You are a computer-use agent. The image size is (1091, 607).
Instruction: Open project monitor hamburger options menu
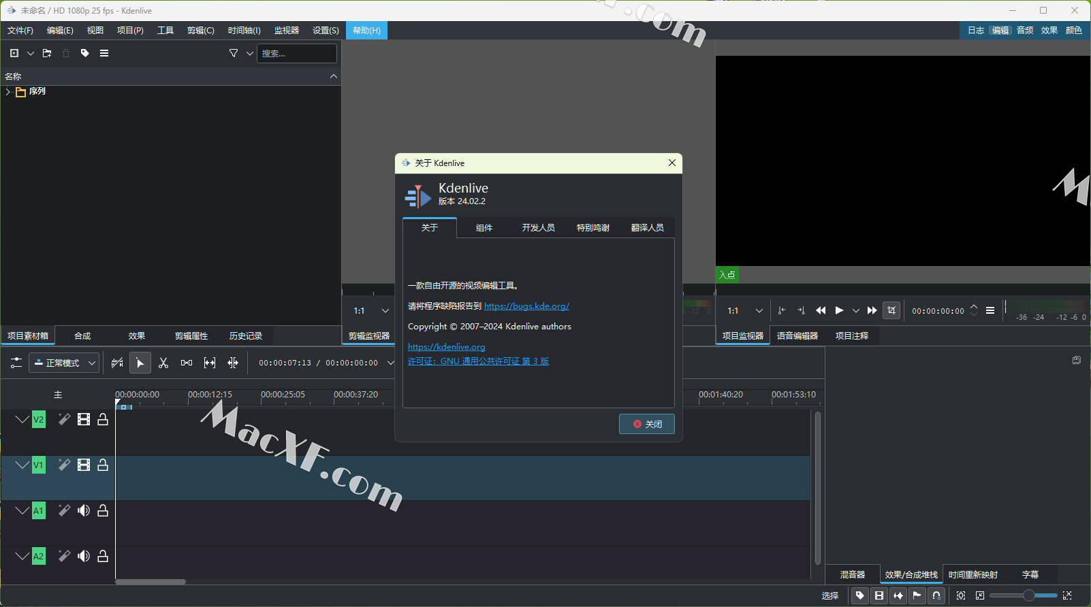tap(990, 310)
